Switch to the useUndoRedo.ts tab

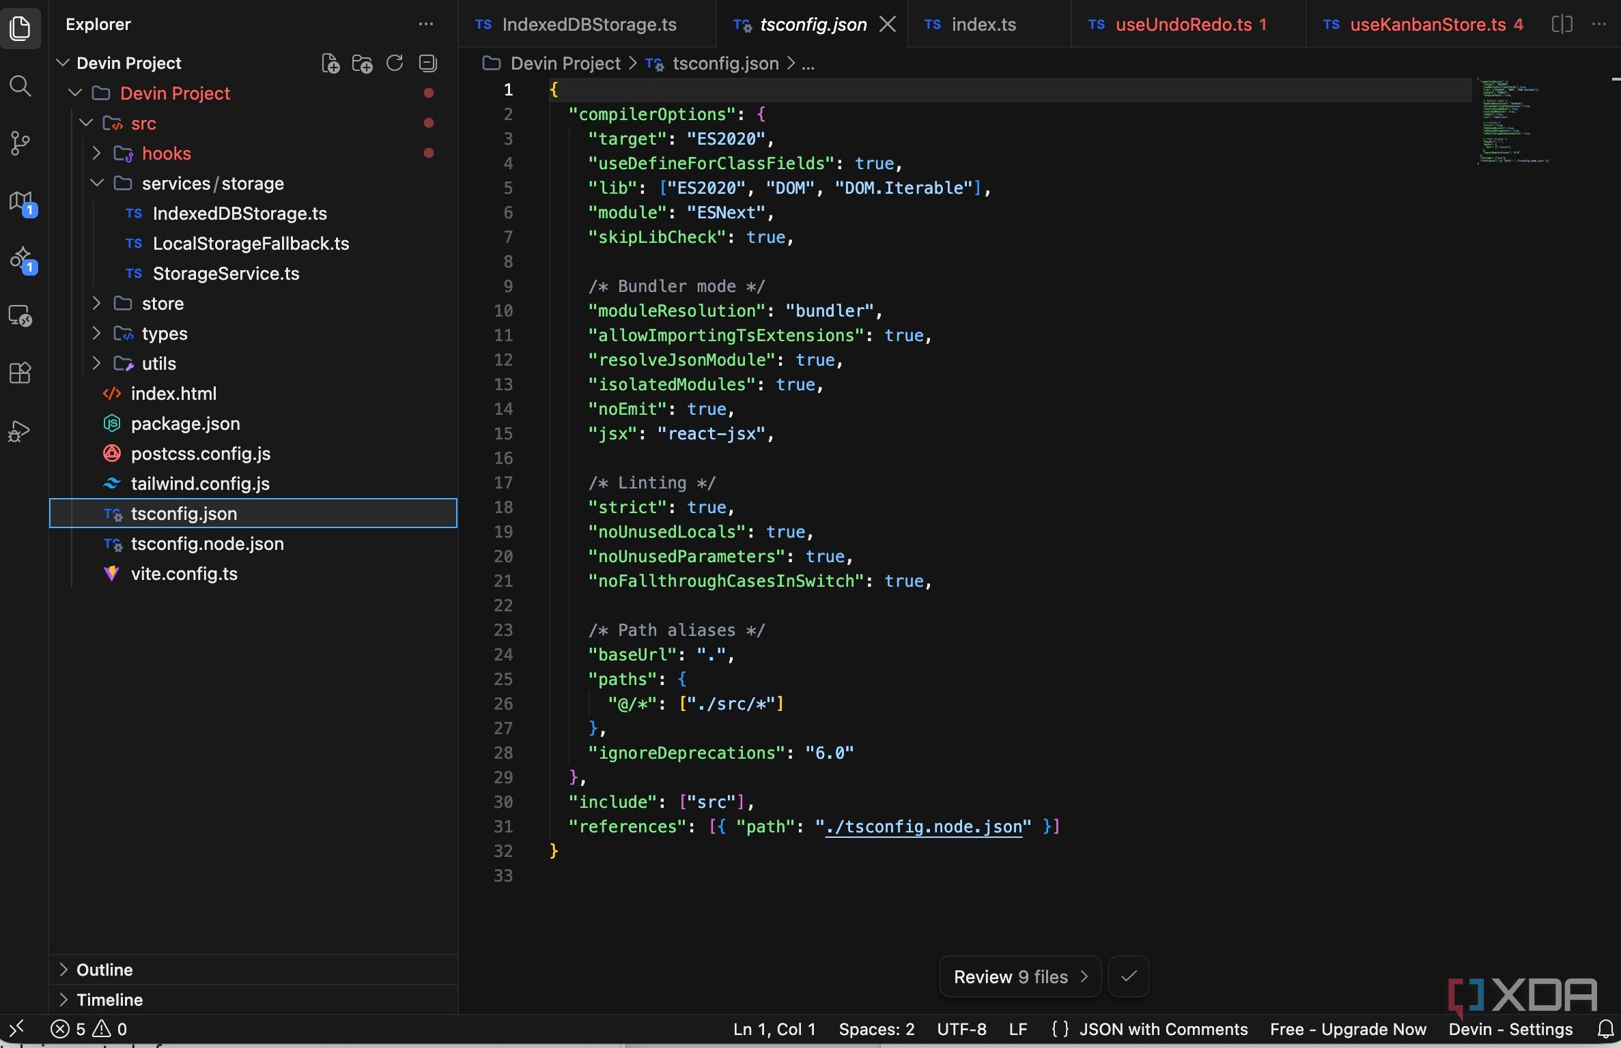[x=1188, y=25]
